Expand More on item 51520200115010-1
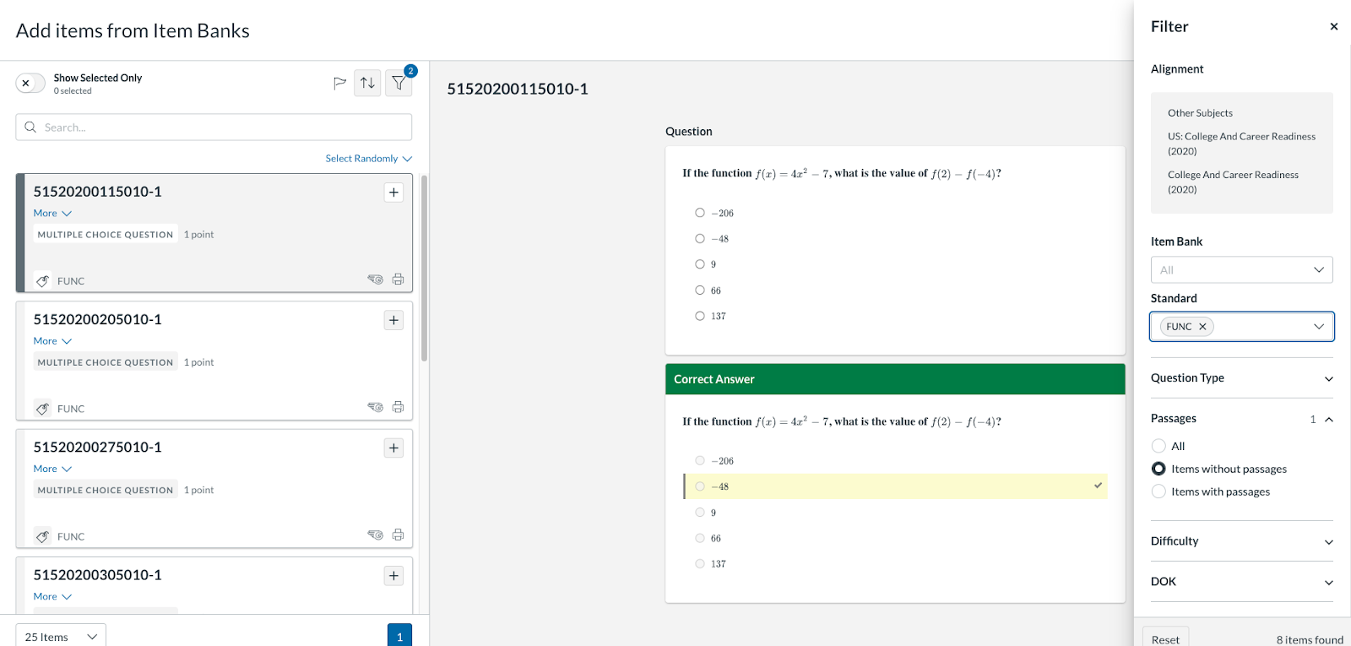Viewport: 1351px width, 646px height. [52, 214]
